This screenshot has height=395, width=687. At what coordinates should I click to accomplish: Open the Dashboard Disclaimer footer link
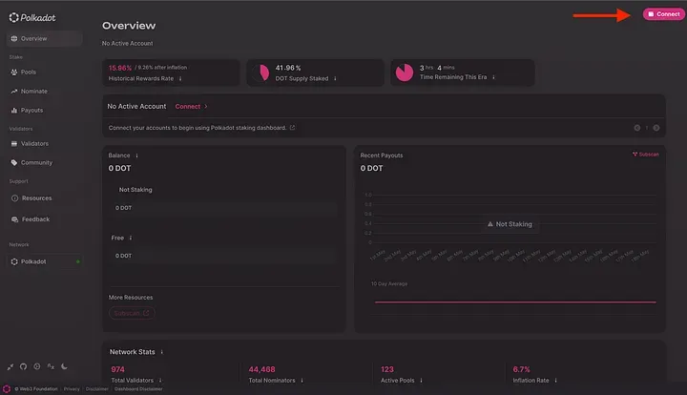click(138, 389)
